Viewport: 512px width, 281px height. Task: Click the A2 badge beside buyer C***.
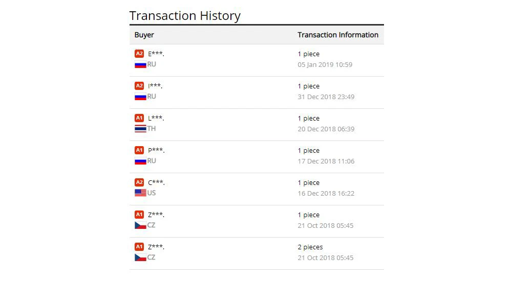(x=139, y=182)
